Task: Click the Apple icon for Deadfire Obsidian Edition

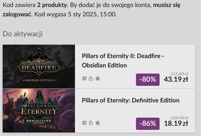Action: [97, 79]
